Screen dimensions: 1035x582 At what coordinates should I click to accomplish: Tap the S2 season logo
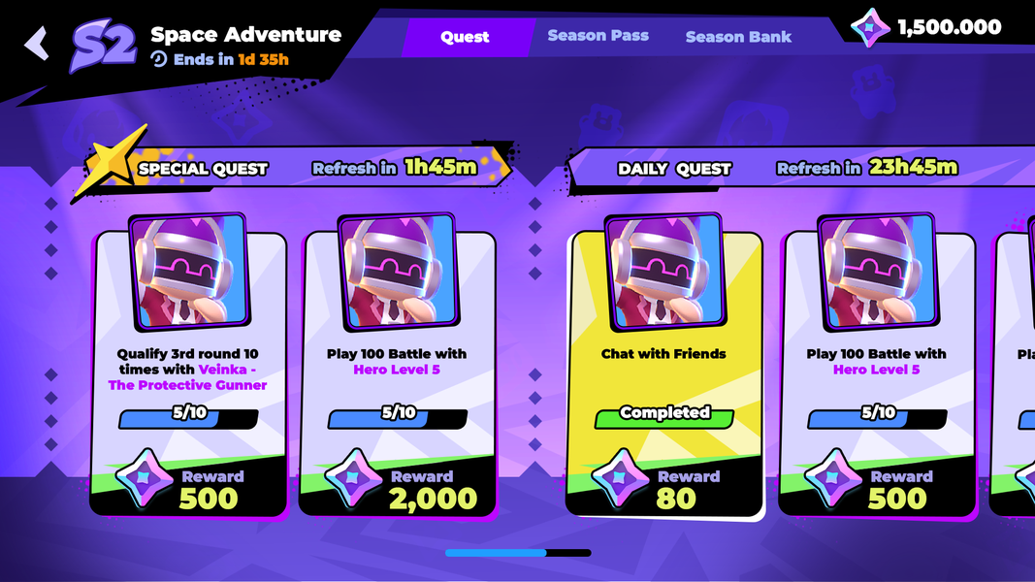pyautogui.click(x=103, y=47)
